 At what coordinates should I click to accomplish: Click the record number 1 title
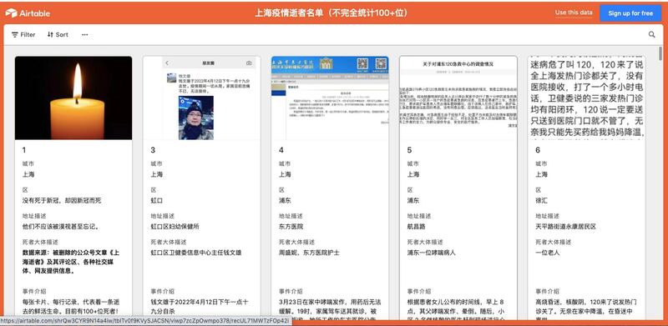coord(24,150)
